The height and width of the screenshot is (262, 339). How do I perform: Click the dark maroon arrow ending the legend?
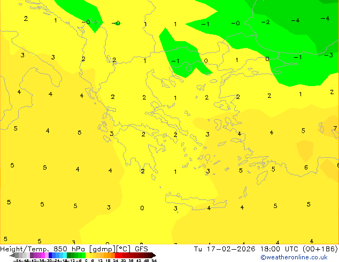click(154, 255)
